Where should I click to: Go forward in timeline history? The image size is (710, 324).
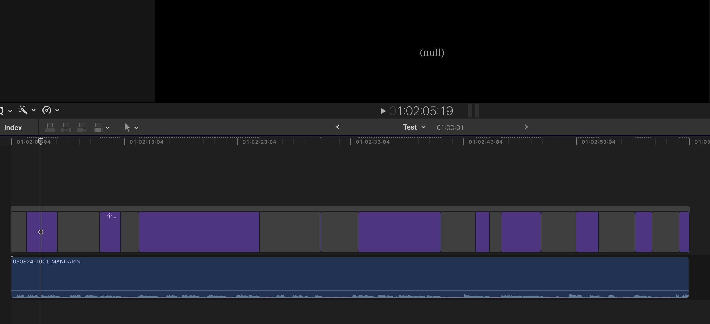click(x=526, y=127)
